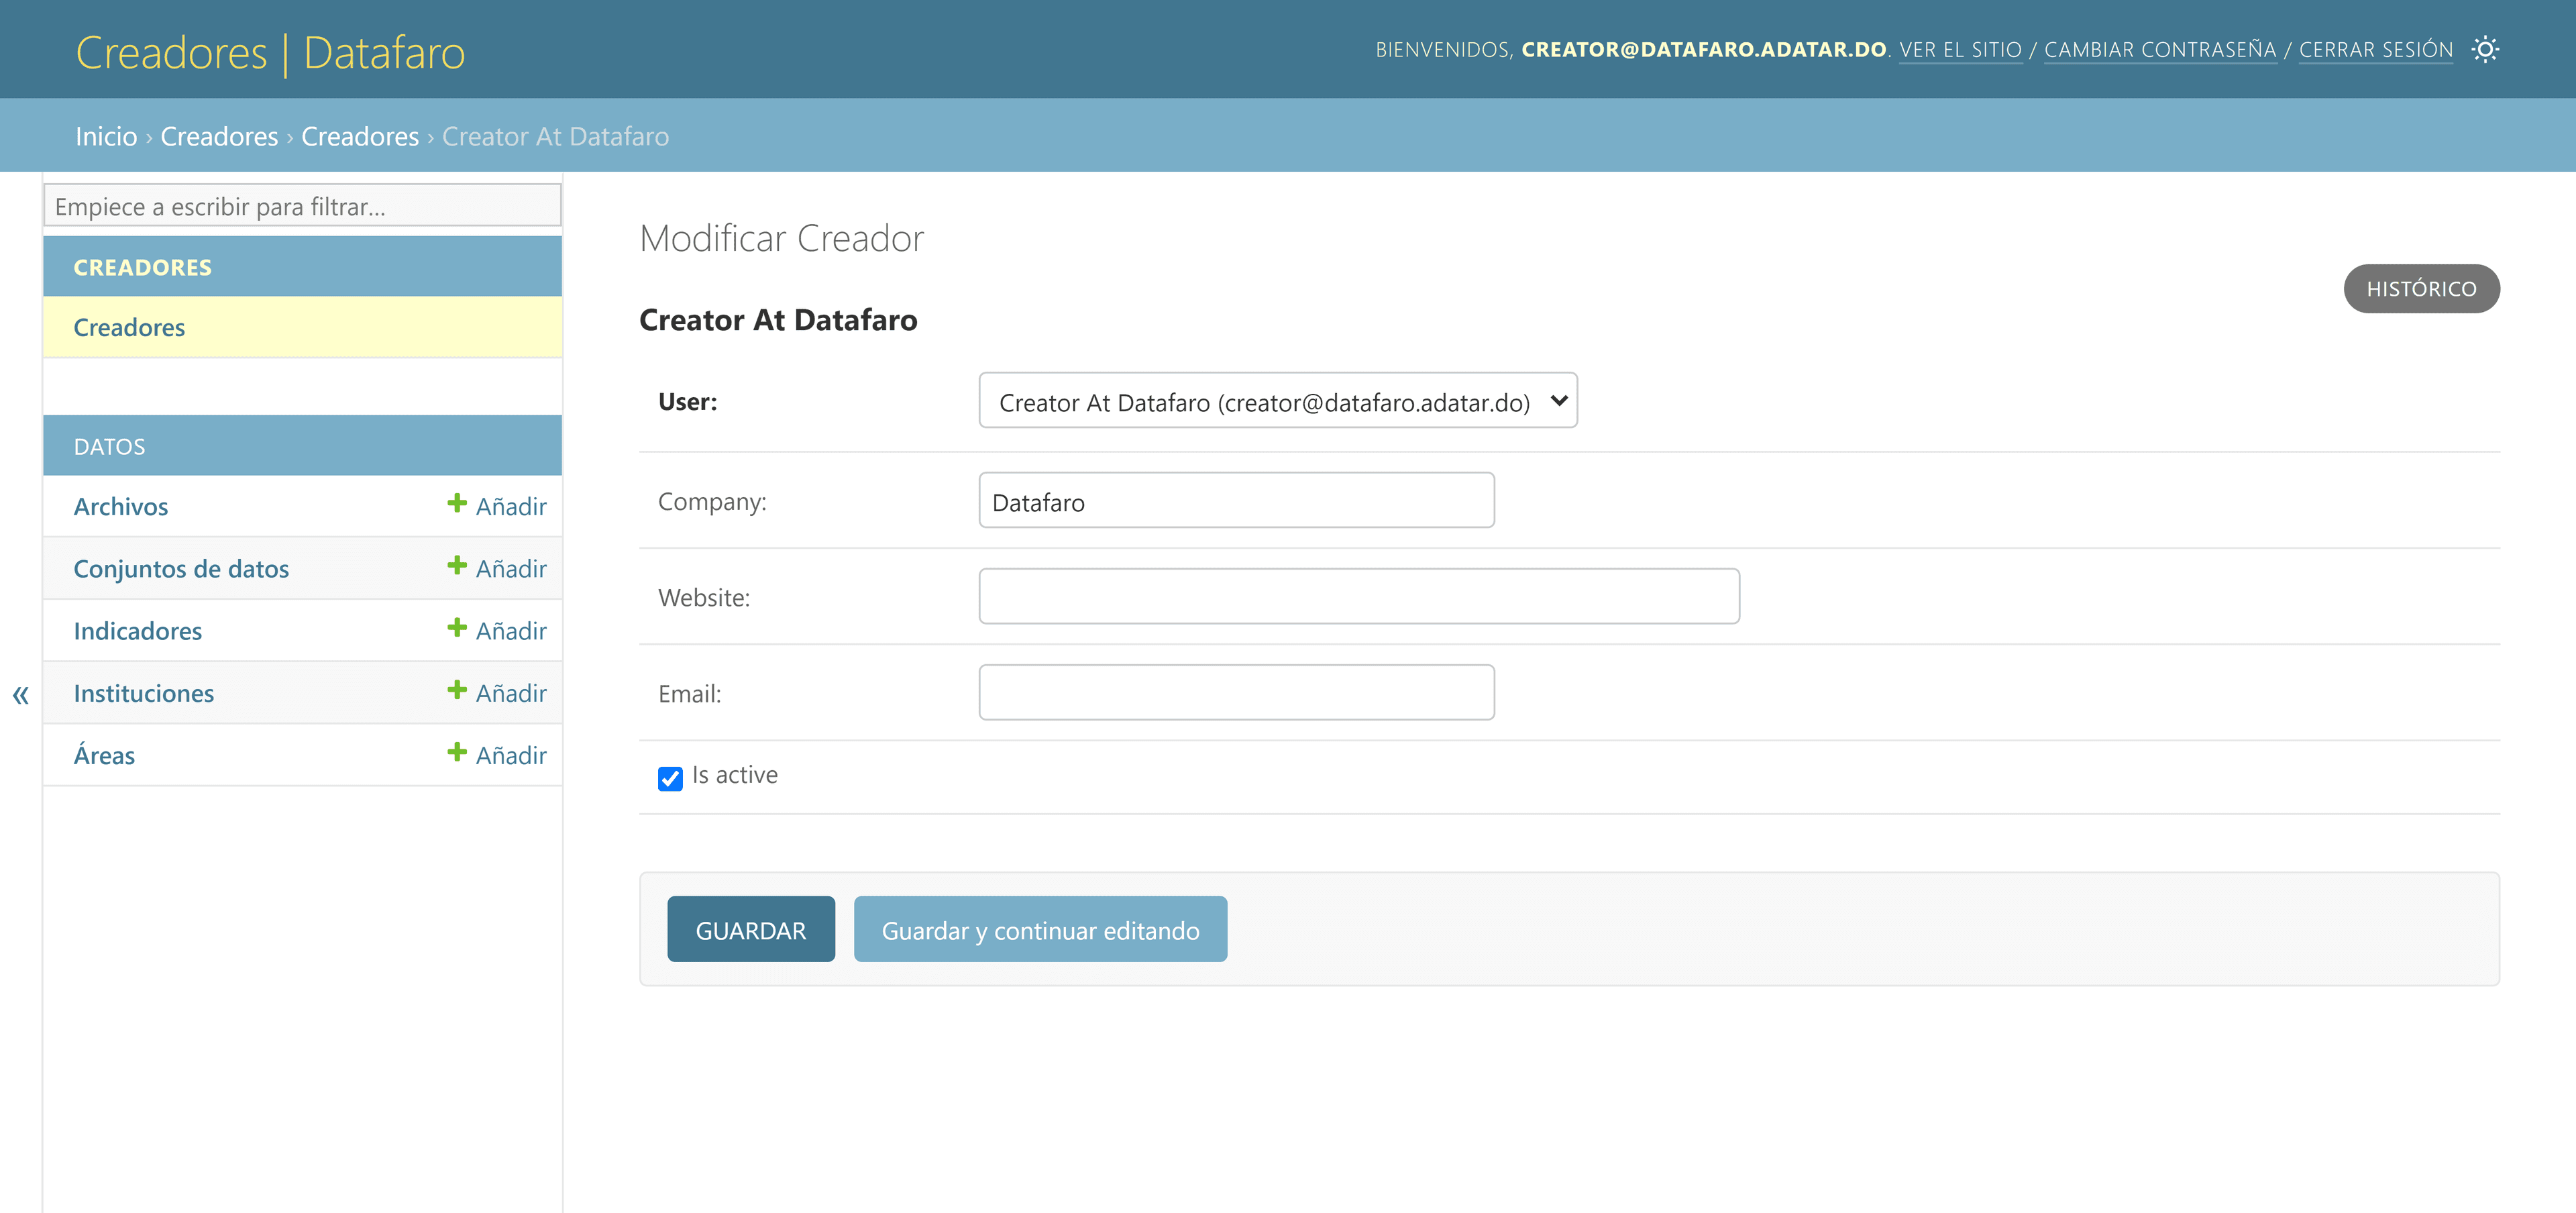Focus the Website input field
The image size is (2576, 1213).
(1359, 596)
